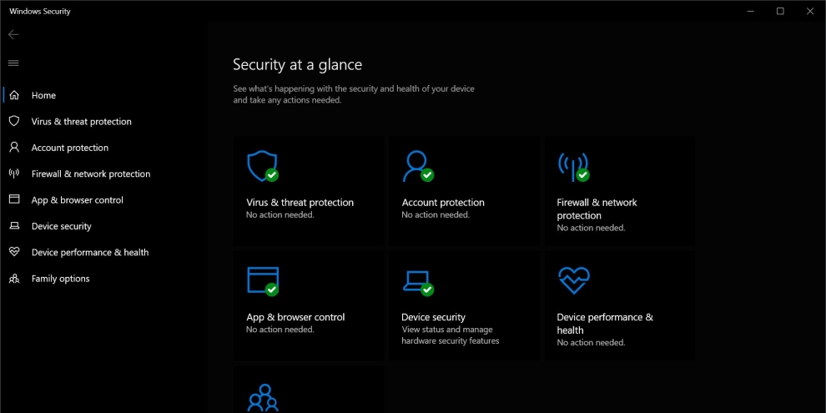
Task: Click the Home house icon in sidebar
Action: coord(14,95)
